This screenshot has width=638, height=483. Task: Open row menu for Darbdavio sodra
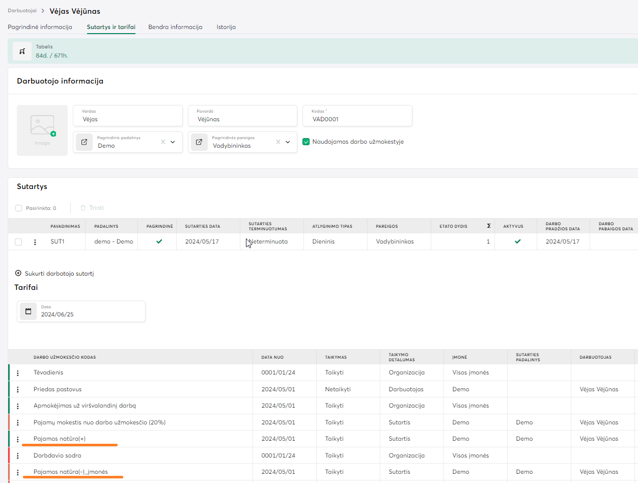coord(18,455)
